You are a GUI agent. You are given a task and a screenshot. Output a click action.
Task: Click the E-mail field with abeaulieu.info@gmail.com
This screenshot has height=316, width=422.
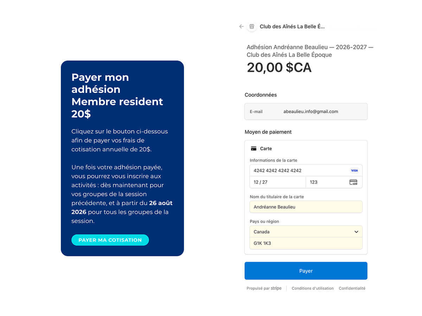point(306,112)
